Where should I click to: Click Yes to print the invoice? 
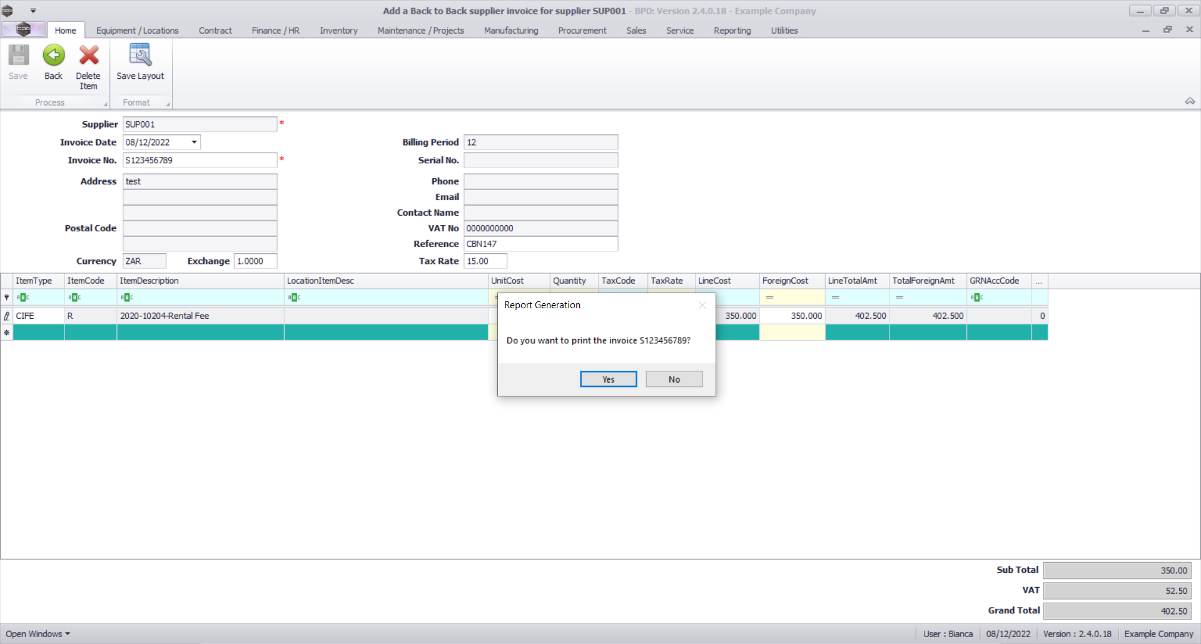click(x=609, y=380)
